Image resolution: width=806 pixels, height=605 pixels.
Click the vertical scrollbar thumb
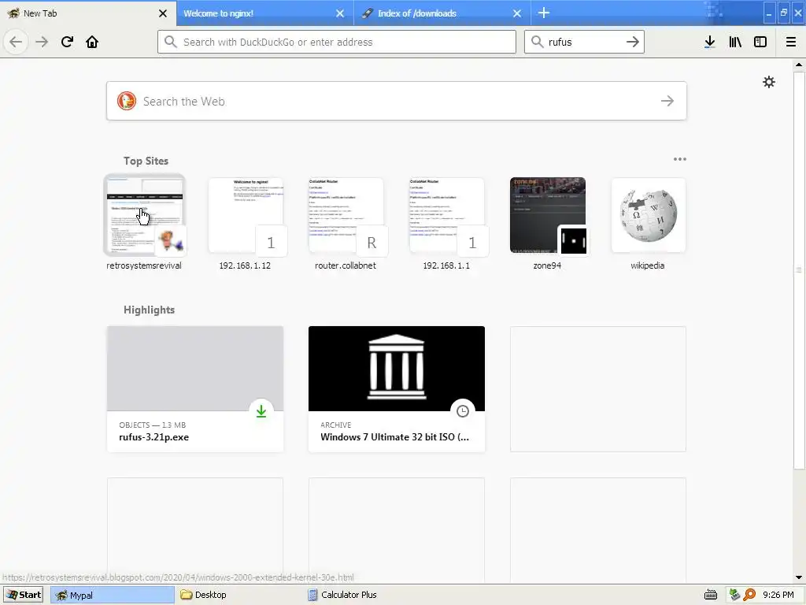click(798, 270)
